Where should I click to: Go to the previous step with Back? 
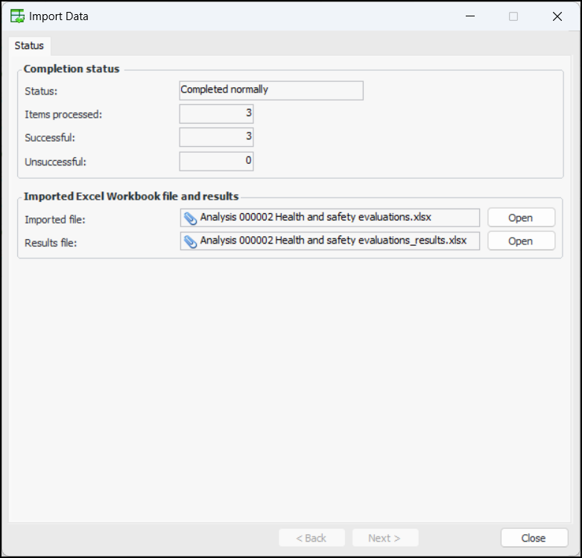(311, 538)
